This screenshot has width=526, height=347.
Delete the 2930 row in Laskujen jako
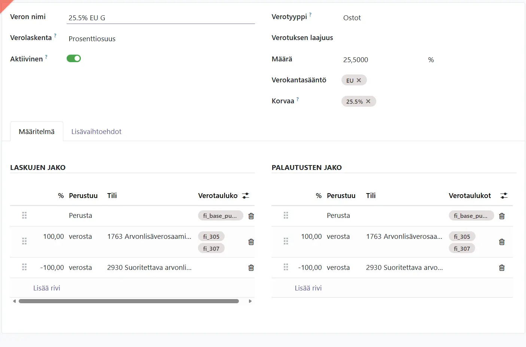click(x=251, y=268)
